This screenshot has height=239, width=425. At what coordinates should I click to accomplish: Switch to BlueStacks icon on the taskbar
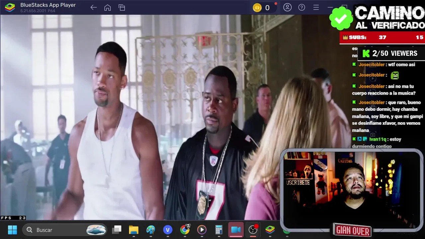pos(270,230)
